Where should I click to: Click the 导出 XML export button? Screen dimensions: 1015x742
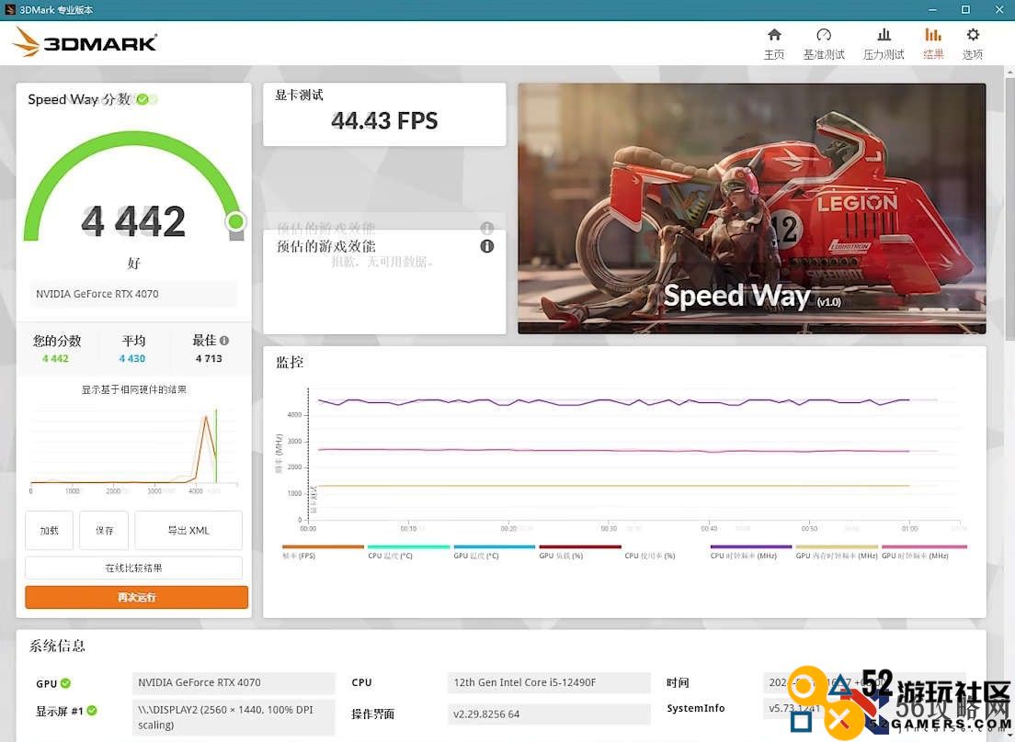coord(188,530)
